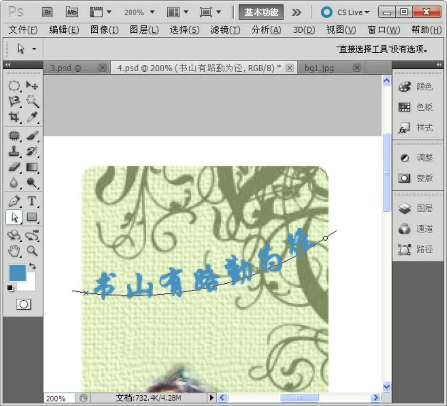Select the Hand tool
The height and width of the screenshot is (406, 447).
coord(14,250)
